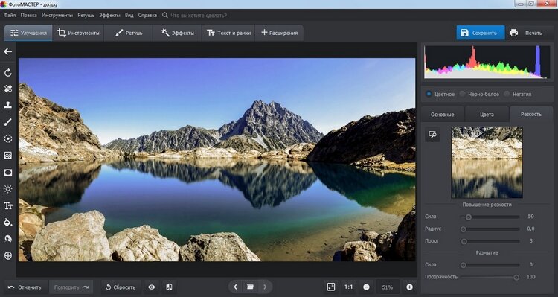Switch to the Резкость panel tab
The image size is (558, 297).
click(x=531, y=114)
